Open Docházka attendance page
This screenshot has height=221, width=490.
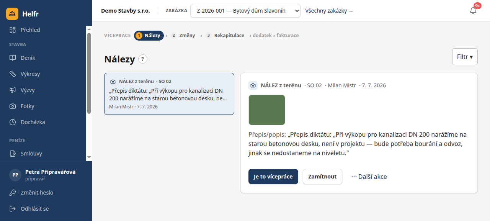point(43,122)
